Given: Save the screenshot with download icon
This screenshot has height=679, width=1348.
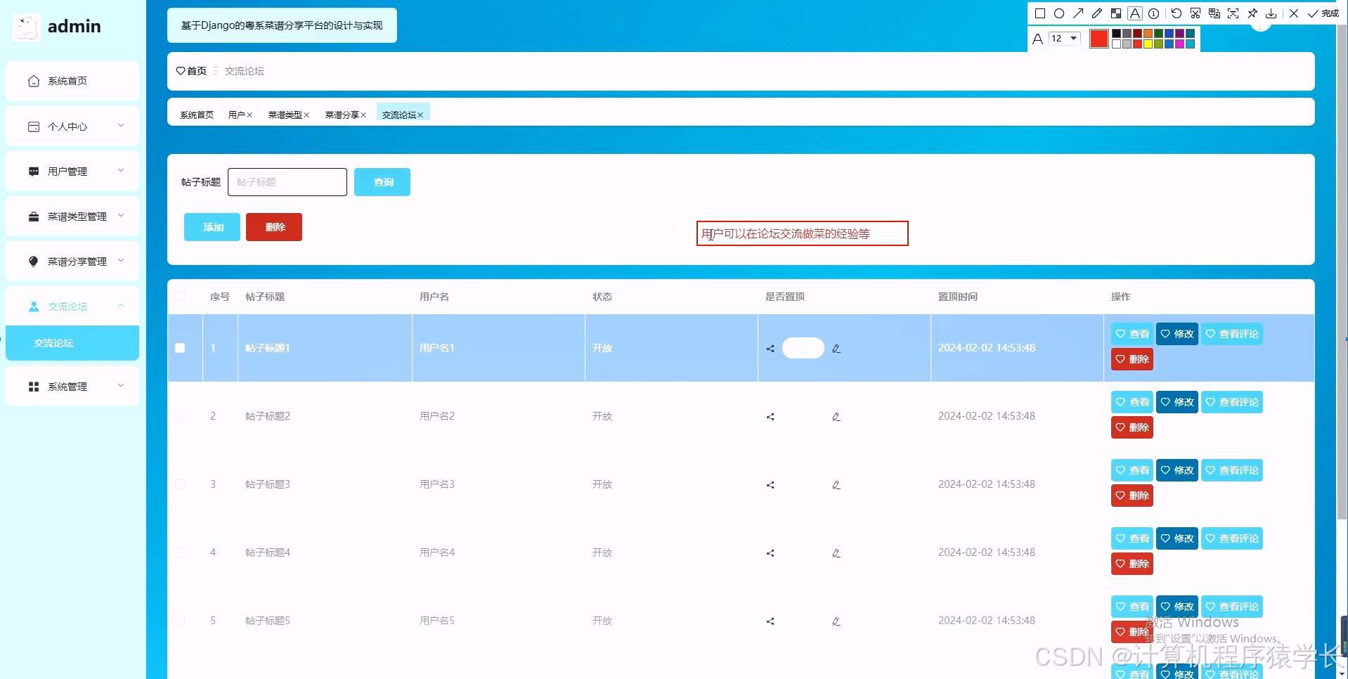Looking at the screenshot, I should click(x=1271, y=13).
